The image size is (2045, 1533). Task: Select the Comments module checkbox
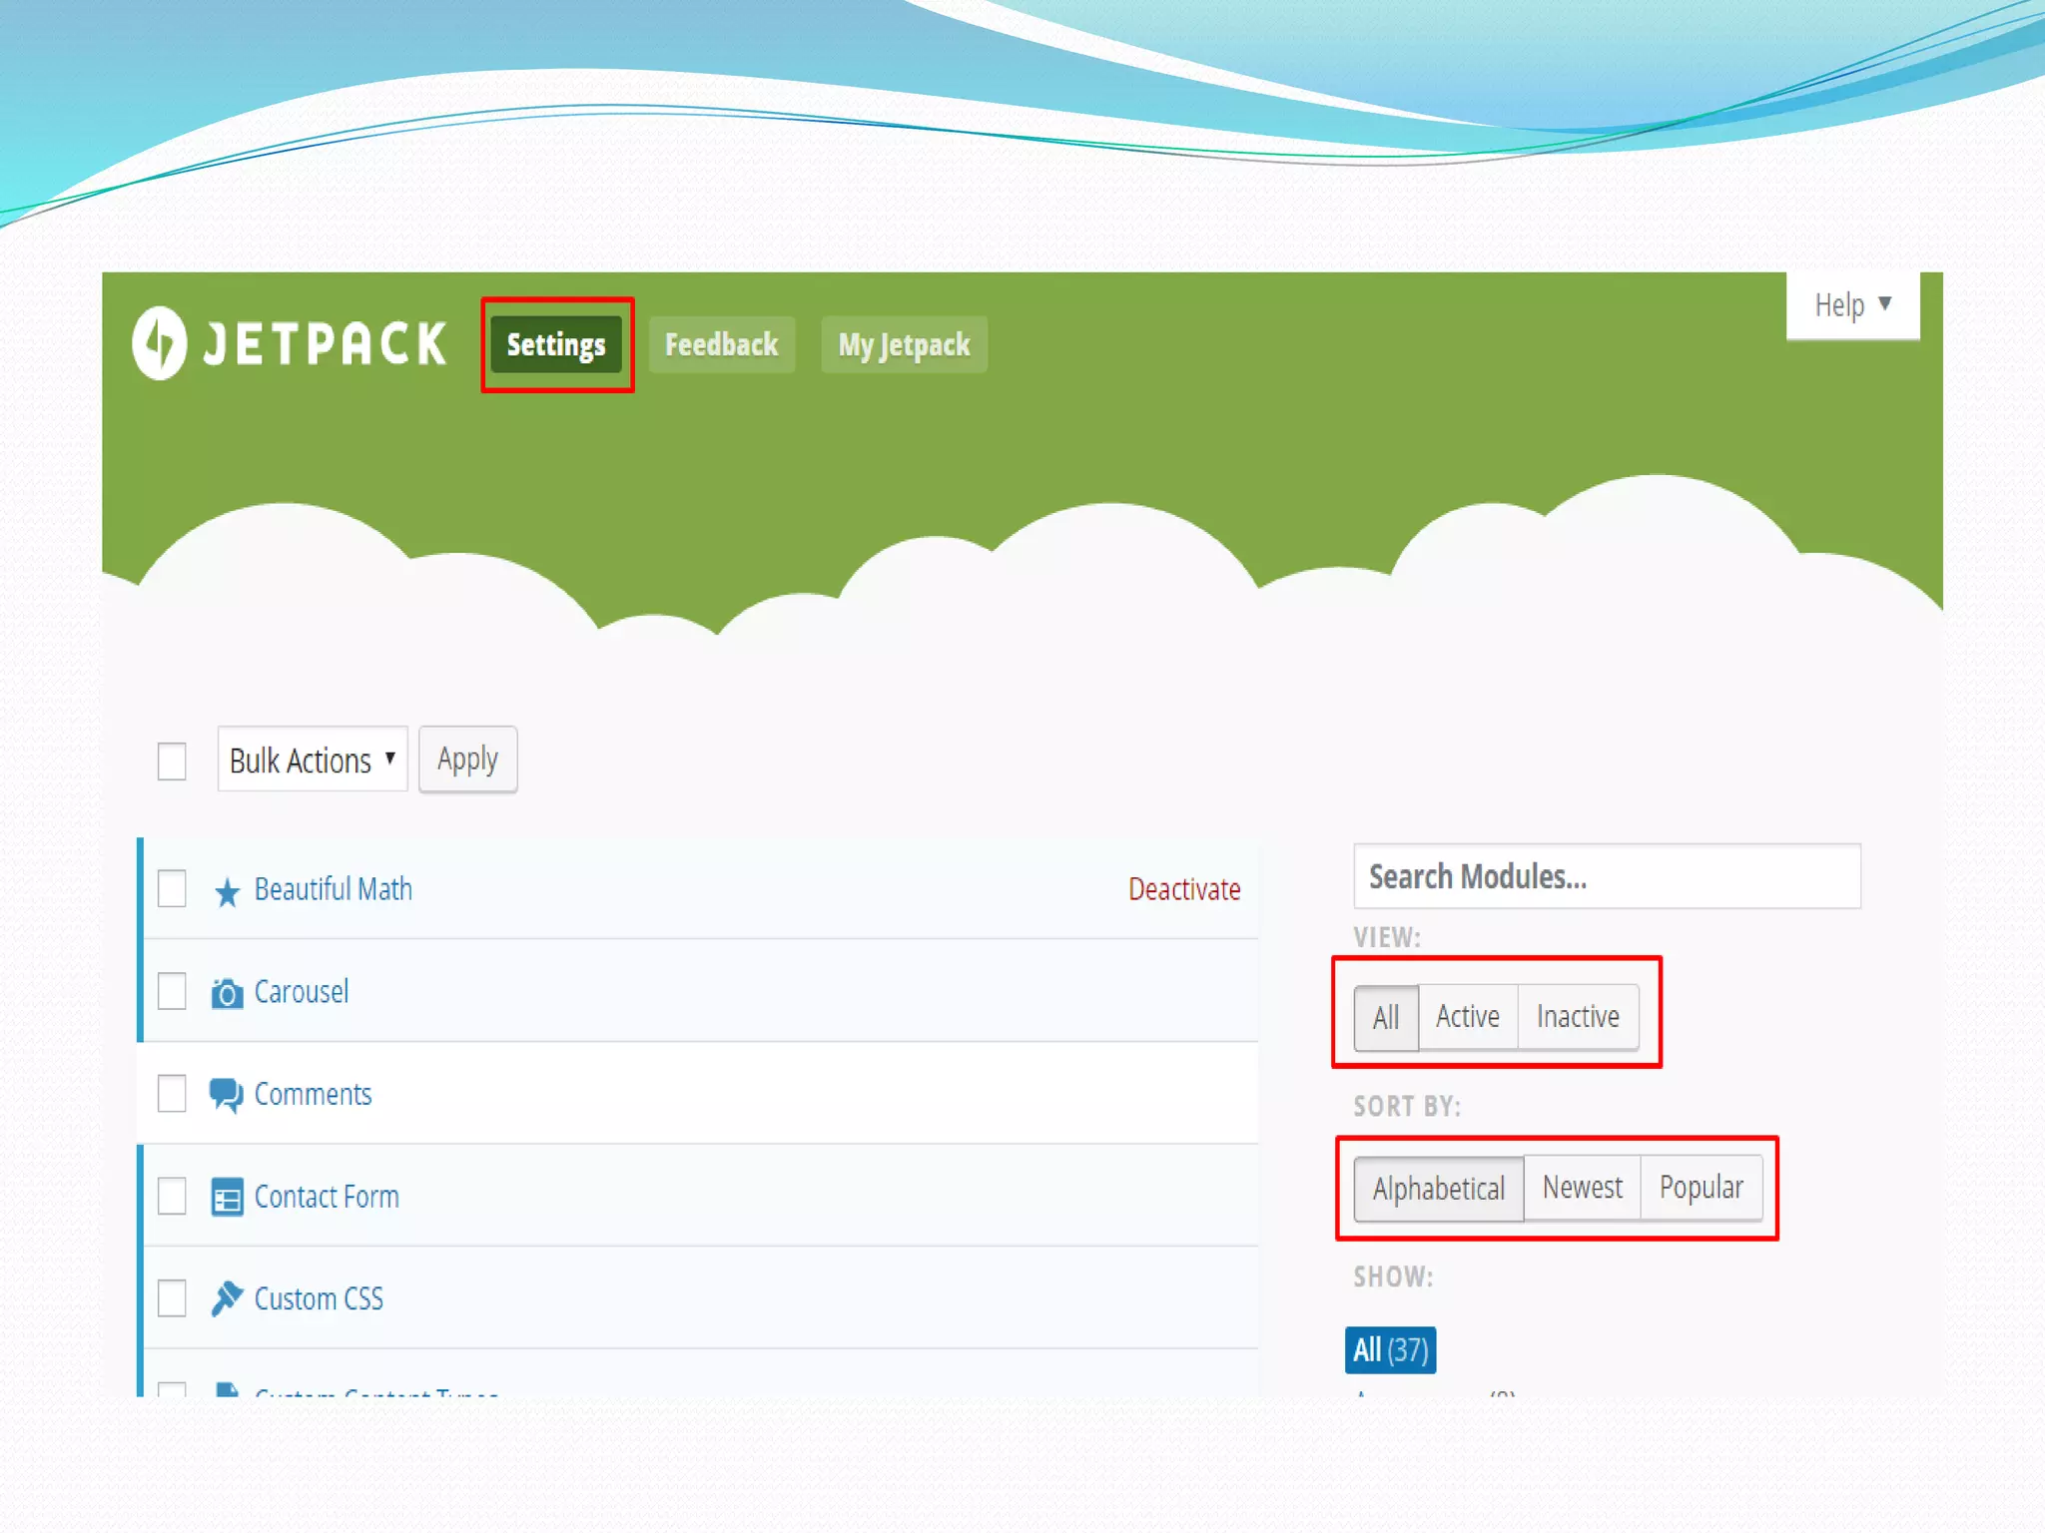pyautogui.click(x=172, y=1094)
